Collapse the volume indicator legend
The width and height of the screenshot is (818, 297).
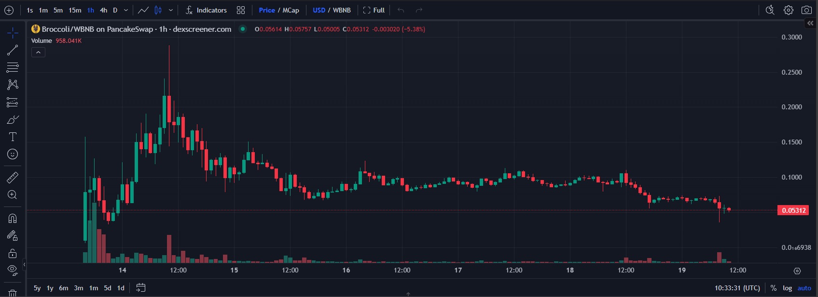[38, 52]
